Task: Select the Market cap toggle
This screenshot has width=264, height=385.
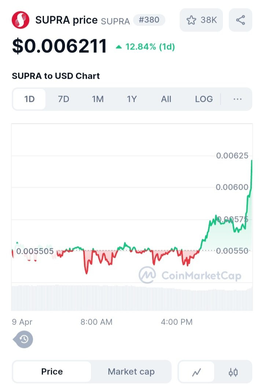Action: point(131,371)
